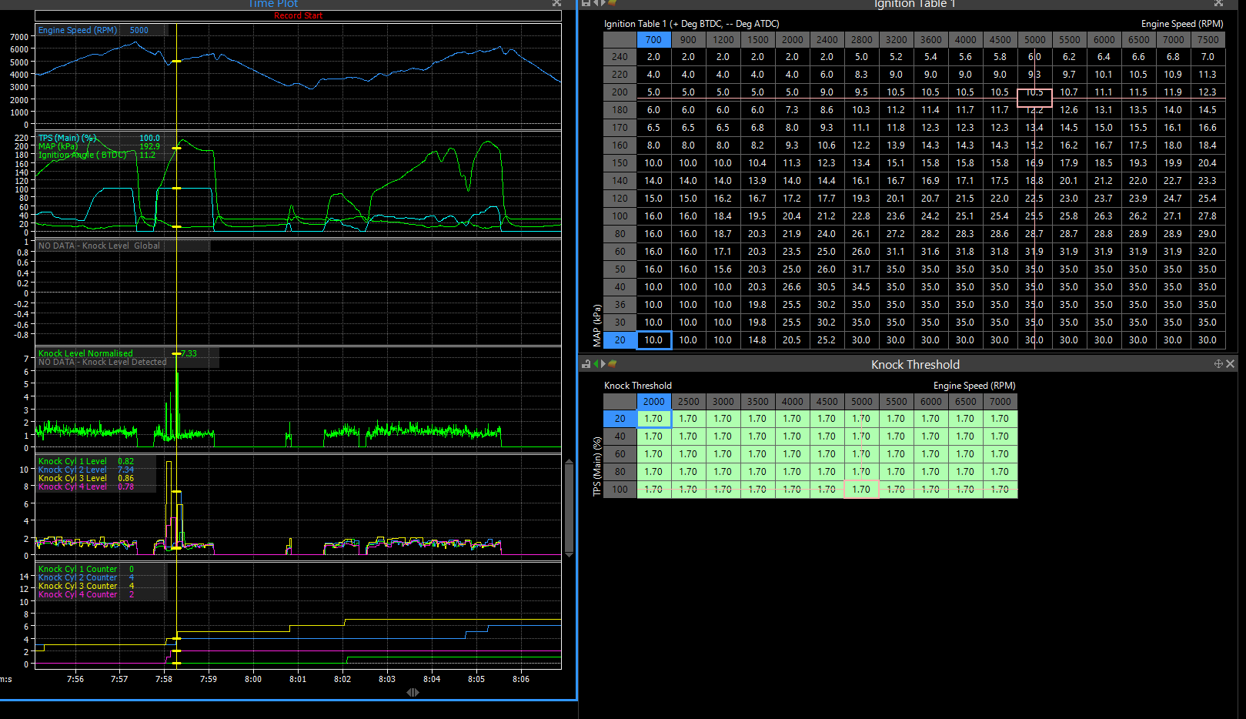Viewport: 1246px width, 719px height.
Task: Click the Knock Cyl 3 Counter legend entry
Action: click(x=78, y=586)
